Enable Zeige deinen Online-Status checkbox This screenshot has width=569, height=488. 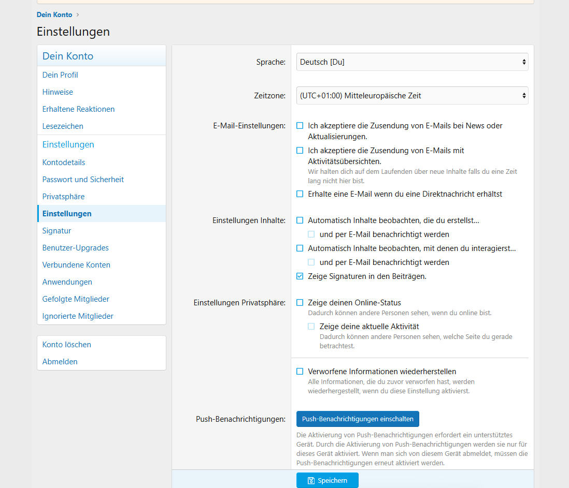300,303
